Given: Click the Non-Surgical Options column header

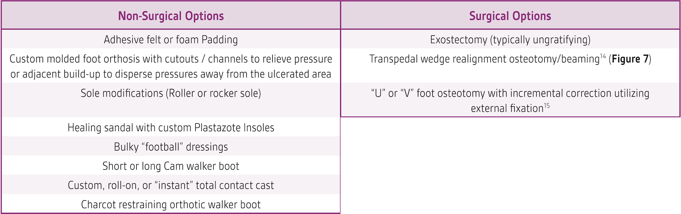Looking at the screenshot, I should [x=171, y=16].
